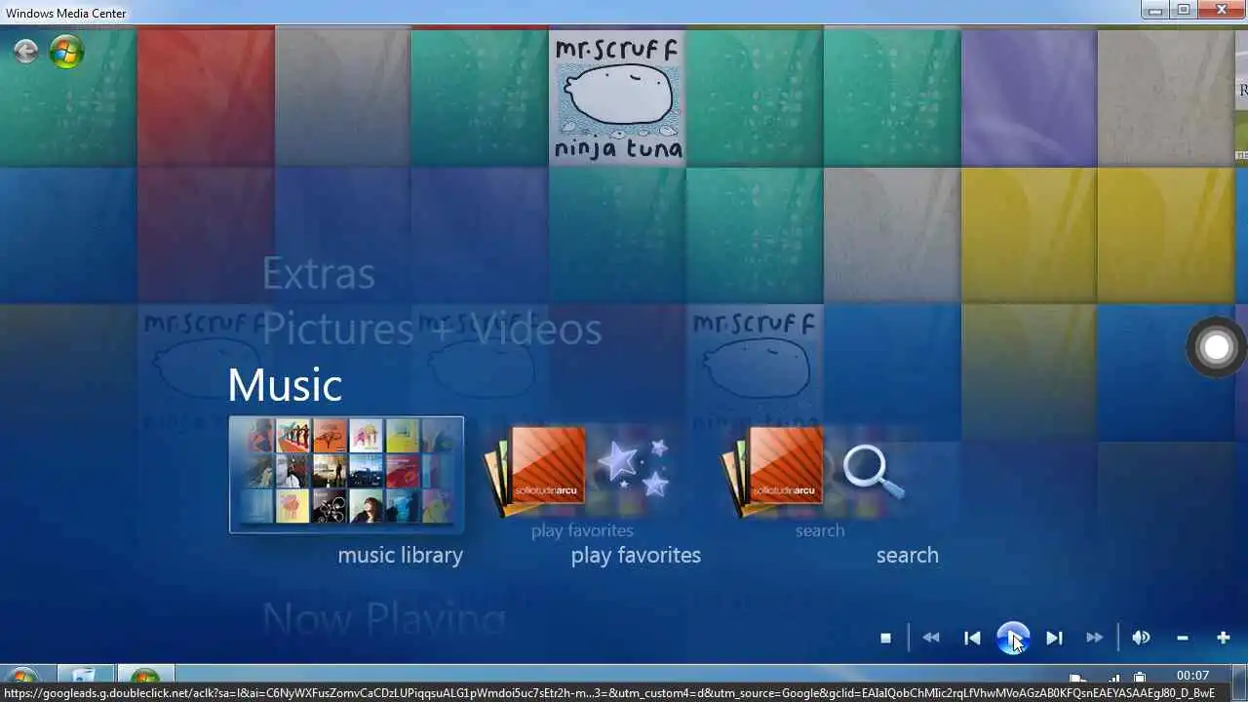Skip to the next track
Viewport: 1248px width, 702px height.
click(x=1054, y=638)
